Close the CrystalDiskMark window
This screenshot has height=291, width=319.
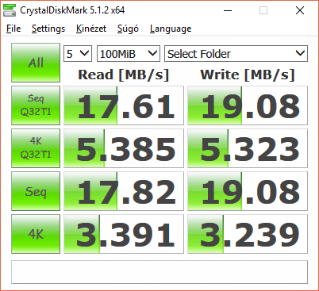pyautogui.click(x=300, y=10)
